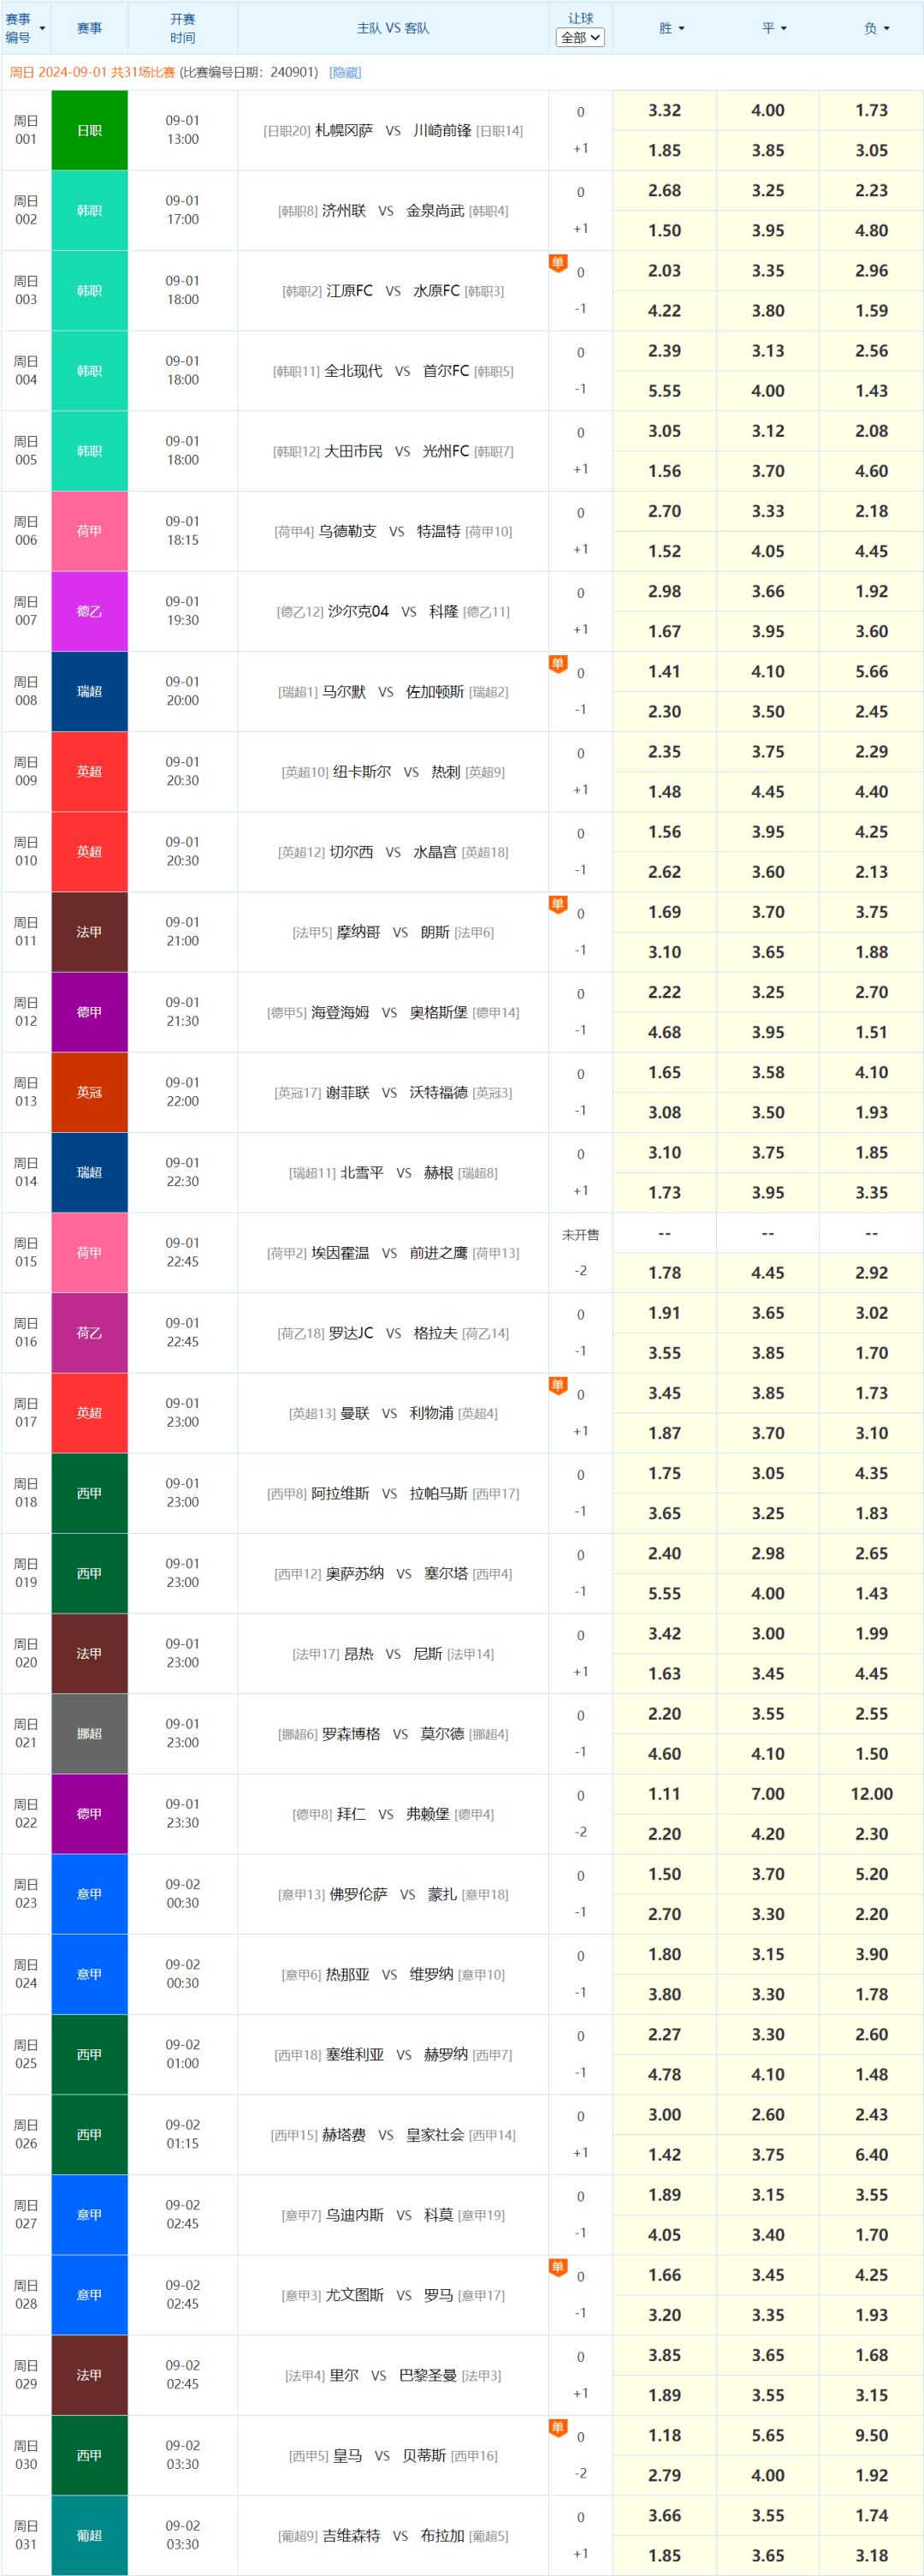Click the 09-01 19:30 kickoff time cell

183,611
